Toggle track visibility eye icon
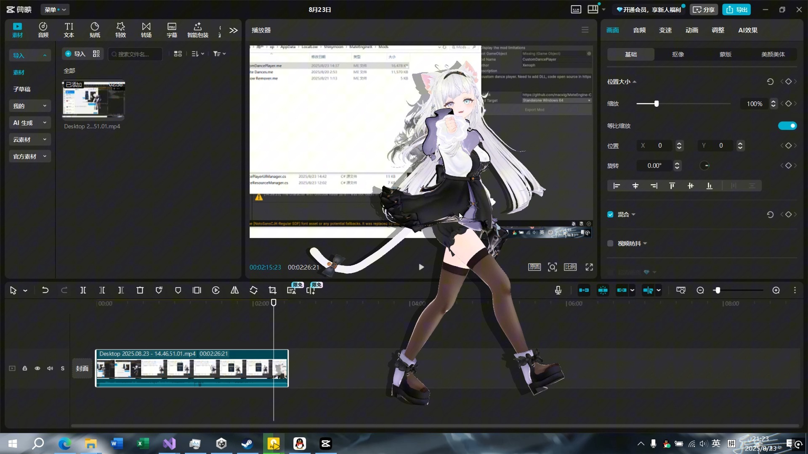 click(x=37, y=368)
